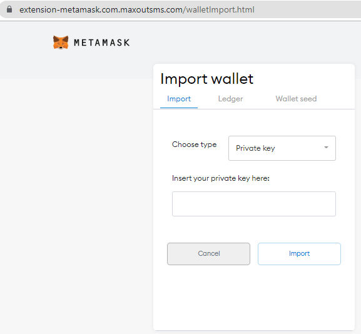Image resolution: width=361 pixels, height=334 pixels.
Task: Click the small caret arrow in the type selector
Action: (x=326, y=148)
